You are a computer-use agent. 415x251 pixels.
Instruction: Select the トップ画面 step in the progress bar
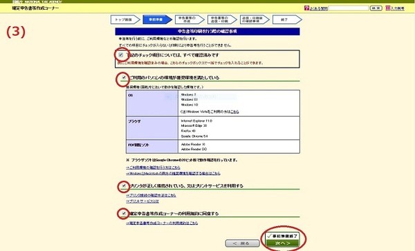[x=125, y=19]
